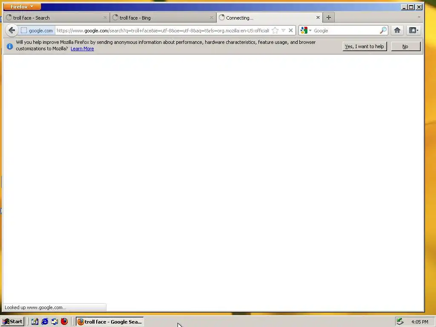Open the Bookmarks menu button
The height and width of the screenshot is (327, 436).
click(x=413, y=30)
